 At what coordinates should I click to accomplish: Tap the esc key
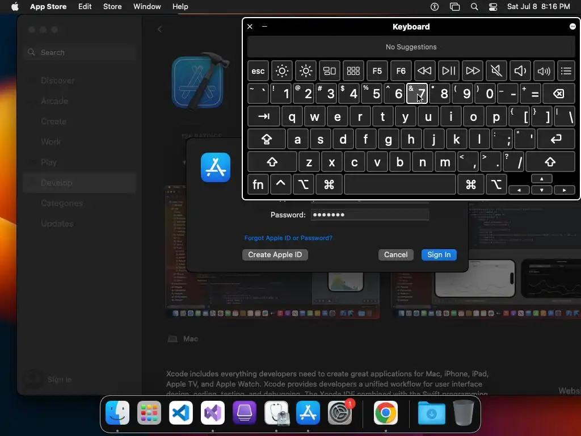[258, 71]
